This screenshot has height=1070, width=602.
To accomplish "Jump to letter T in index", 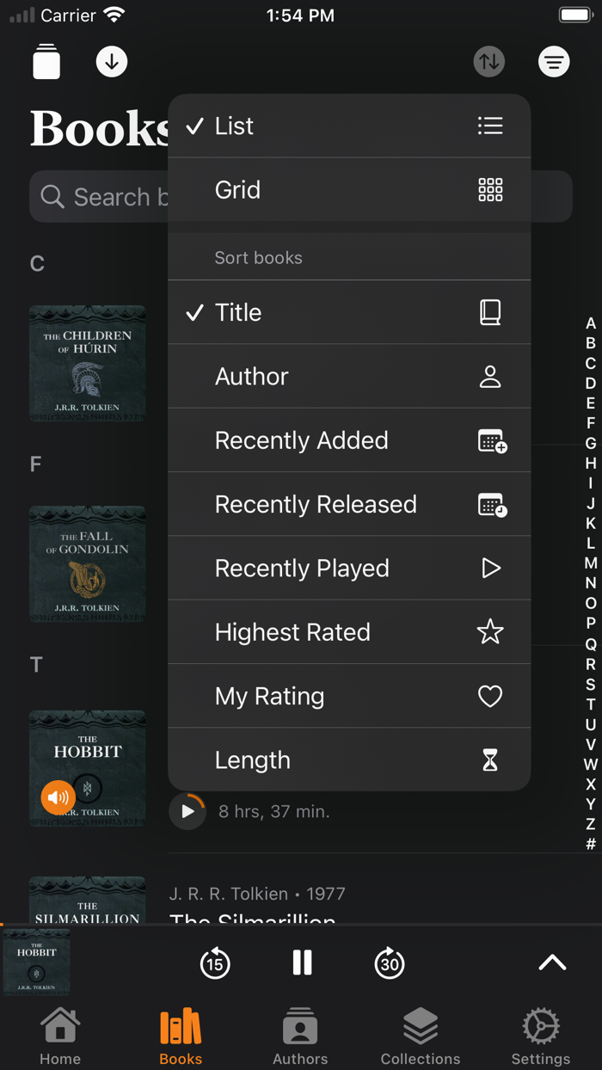I will click(591, 704).
